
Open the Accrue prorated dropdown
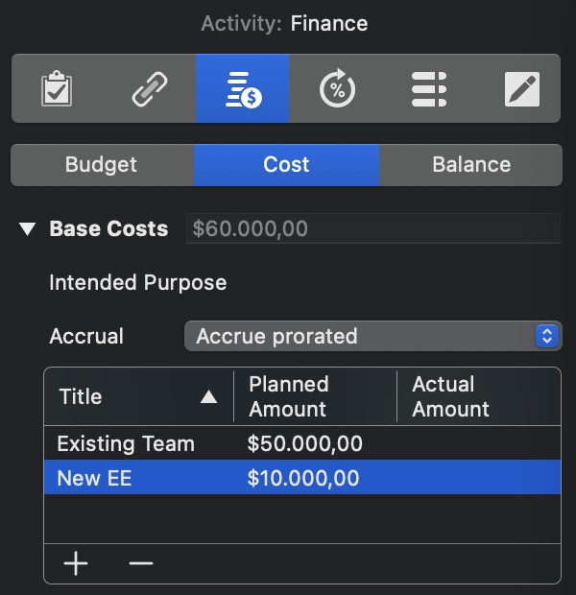[x=372, y=337]
